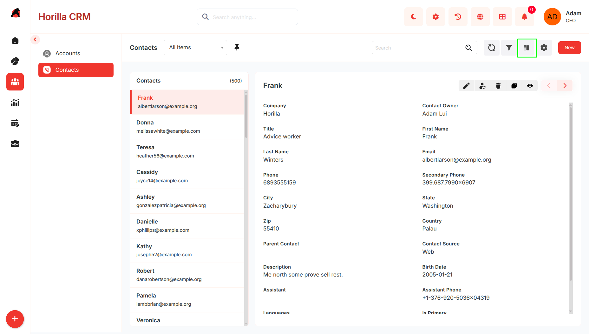Image resolution: width=589 pixels, height=334 pixels.
Task: Open the Accounts menu item
Action: point(76,53)
